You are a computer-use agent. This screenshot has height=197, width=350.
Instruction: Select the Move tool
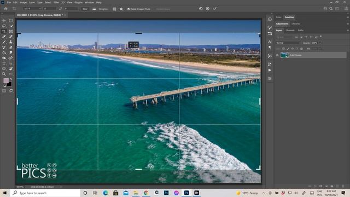4,21
